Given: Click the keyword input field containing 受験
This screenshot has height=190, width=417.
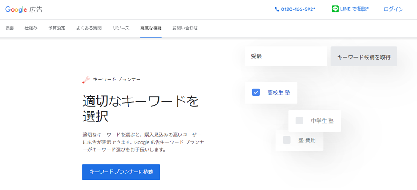Looking at the screenshot, I should (286, 57).
